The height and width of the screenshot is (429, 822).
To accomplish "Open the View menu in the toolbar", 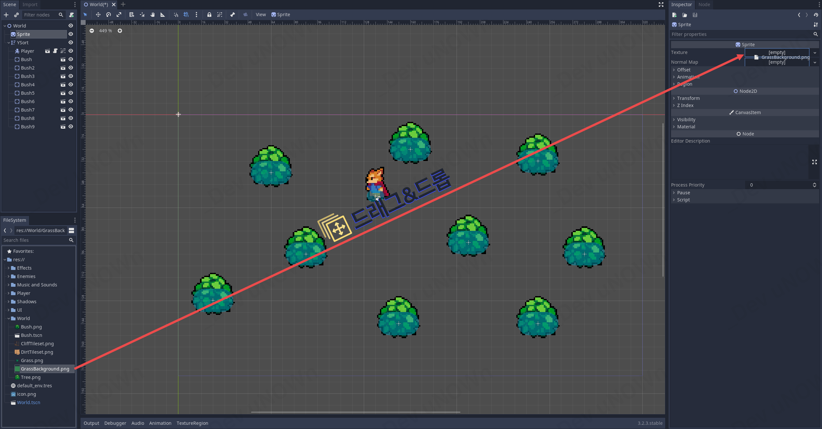I will coord(260,15).
